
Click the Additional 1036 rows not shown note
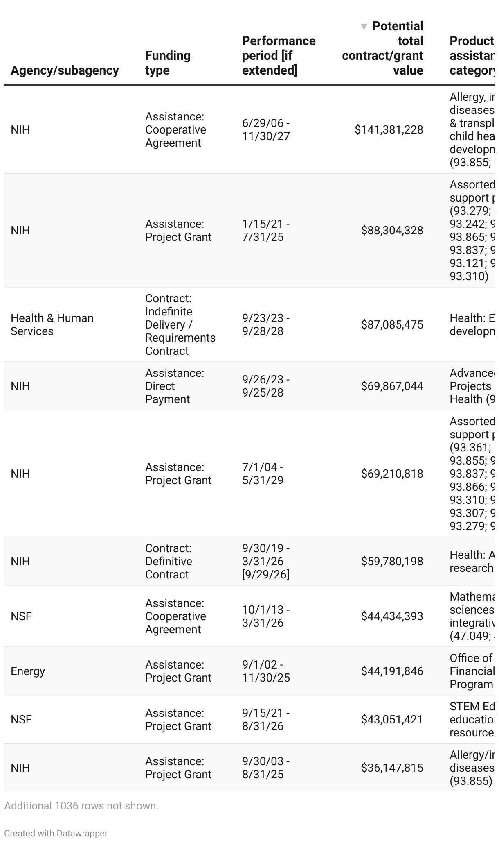pos(81,806)
